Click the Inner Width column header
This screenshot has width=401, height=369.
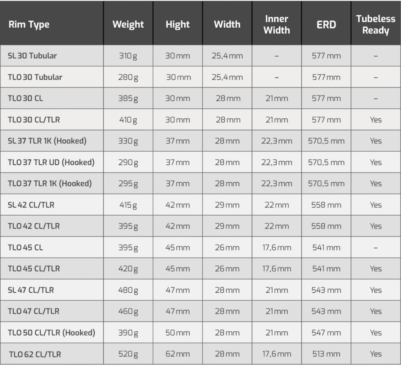pyautogui.click(x=277, y=24)
